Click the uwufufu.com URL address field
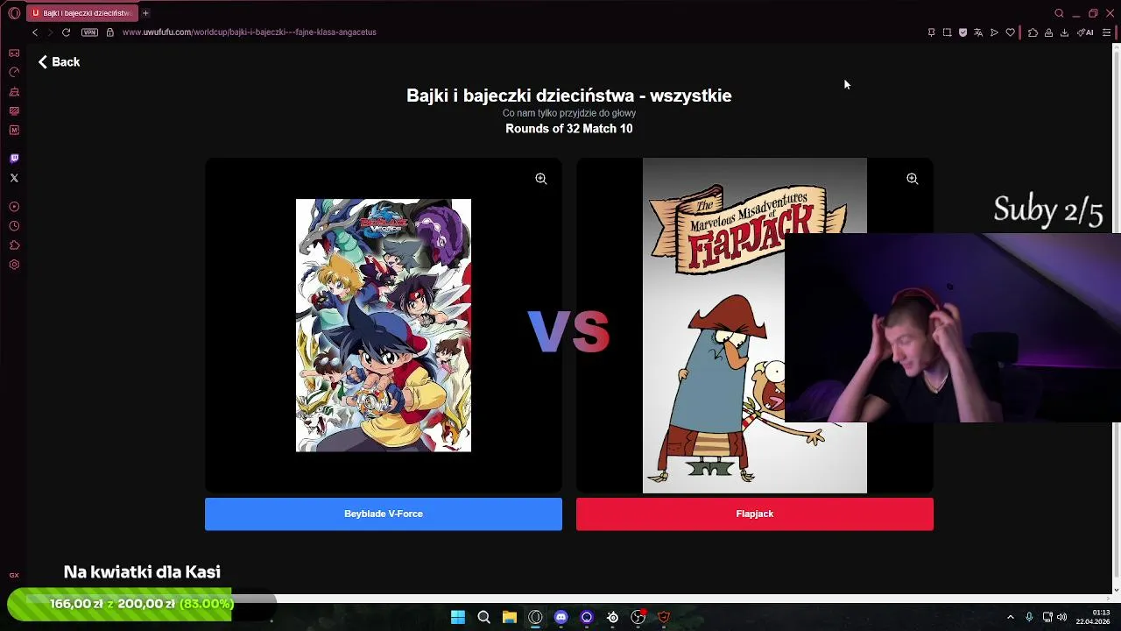1121x631 pixels. coord(250,32)
